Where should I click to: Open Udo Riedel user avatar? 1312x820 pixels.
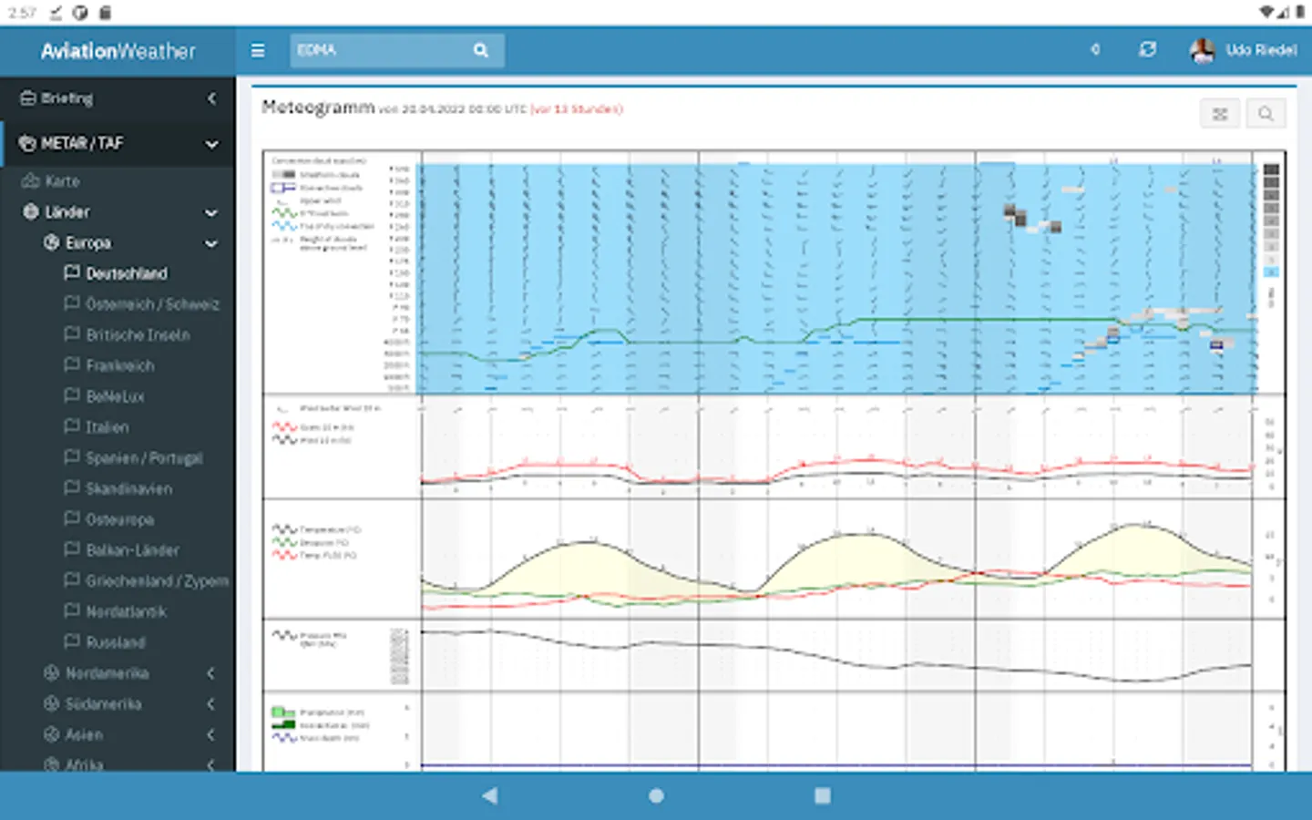pos(1202,50)
